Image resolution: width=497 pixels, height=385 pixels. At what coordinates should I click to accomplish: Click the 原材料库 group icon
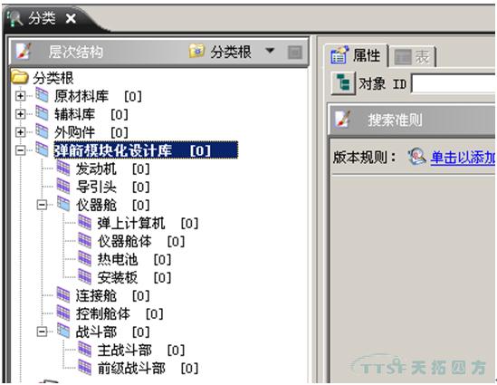pos(42,95)
